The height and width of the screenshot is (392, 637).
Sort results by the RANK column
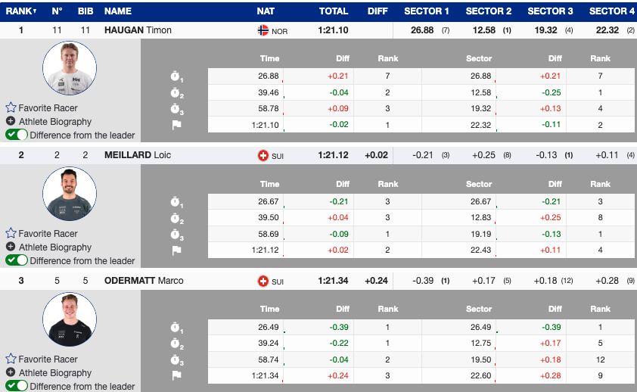21,11
